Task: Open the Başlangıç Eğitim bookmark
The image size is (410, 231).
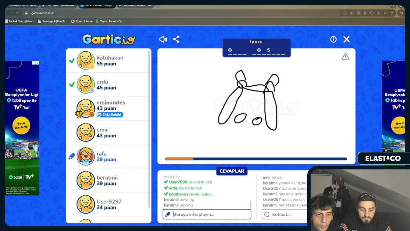Action: click(x=52, y=21)
